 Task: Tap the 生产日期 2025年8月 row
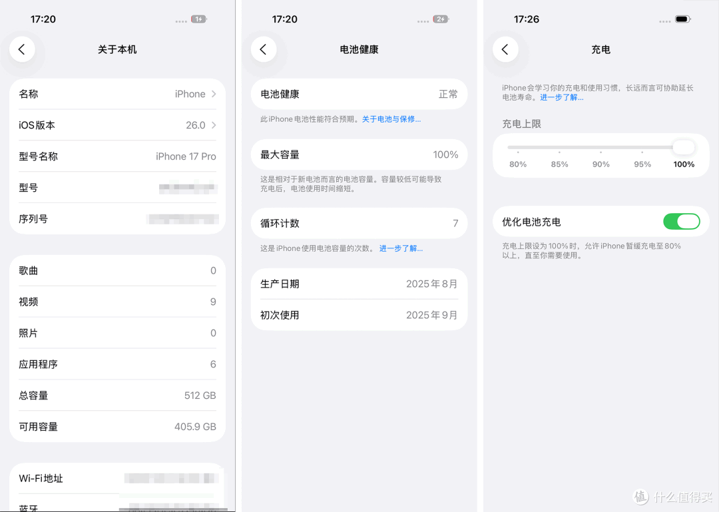359,284
